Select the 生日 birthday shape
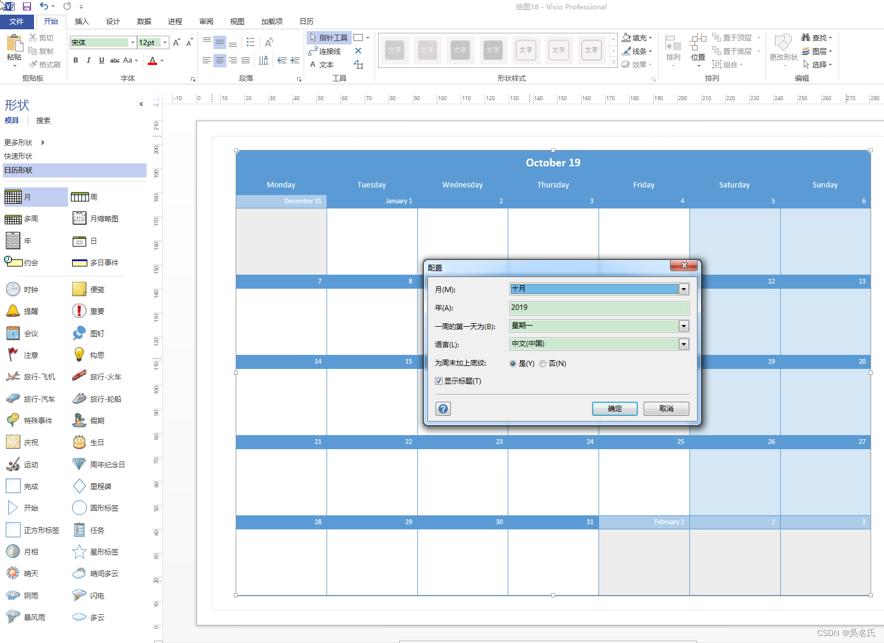 (x=89, y=443)
